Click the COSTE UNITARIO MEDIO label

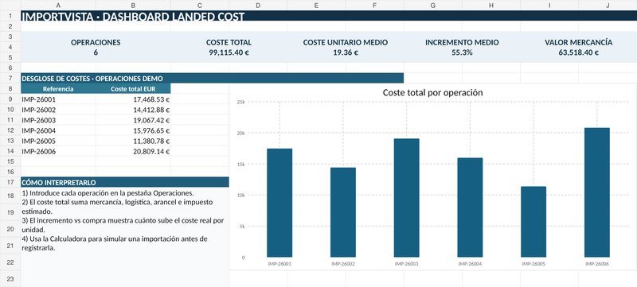click(x=346, y=42)
